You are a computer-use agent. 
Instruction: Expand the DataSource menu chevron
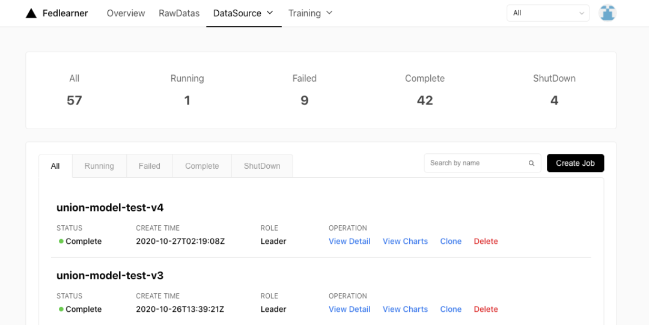[x=270, y=13]
